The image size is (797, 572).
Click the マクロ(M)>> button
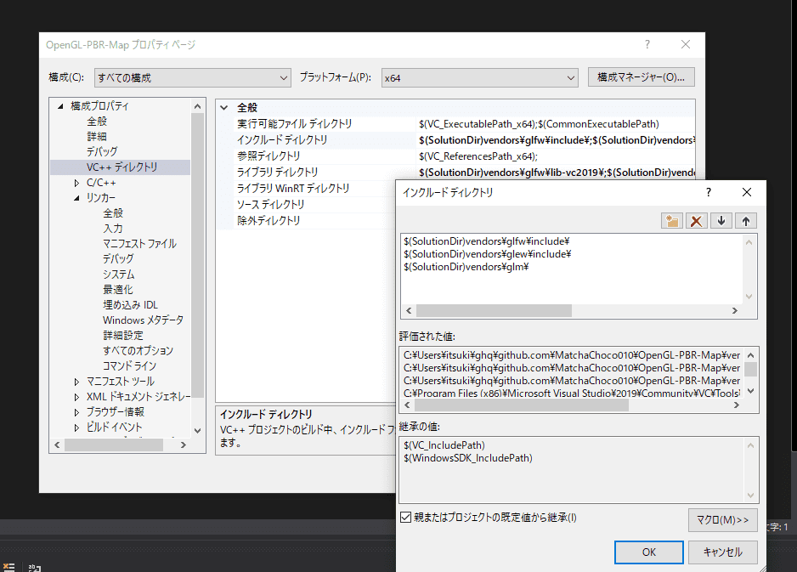click(722, 519)
